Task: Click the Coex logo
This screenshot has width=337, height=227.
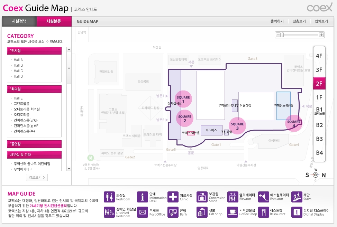Action: 320,8
